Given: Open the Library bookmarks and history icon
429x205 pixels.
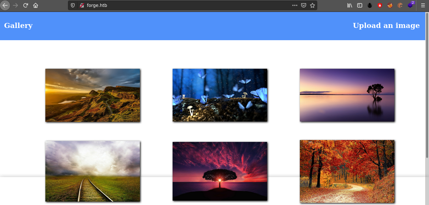Looking at the screenshot, I should (350, 5).
